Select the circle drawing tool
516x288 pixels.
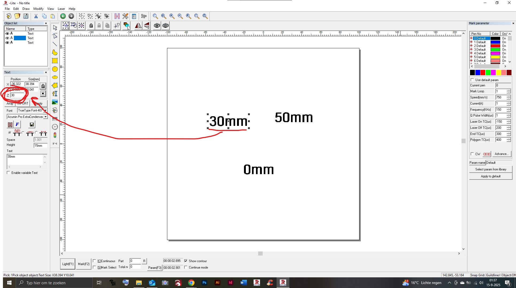point(55,69)
